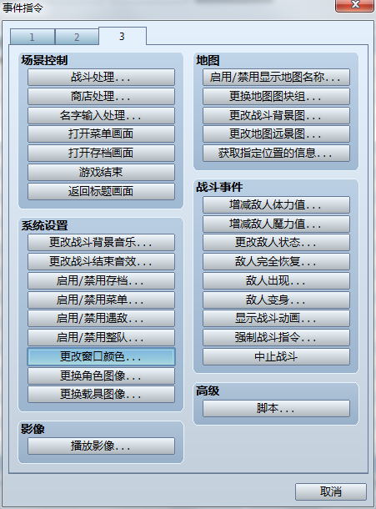376x509 pixels.
Task: Click the 战斗处理... button
Action: 101,77
